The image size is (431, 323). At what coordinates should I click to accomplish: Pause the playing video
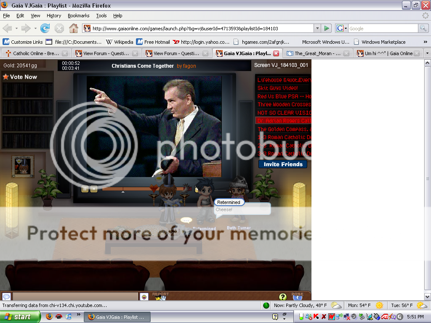[x=85, y=189]
